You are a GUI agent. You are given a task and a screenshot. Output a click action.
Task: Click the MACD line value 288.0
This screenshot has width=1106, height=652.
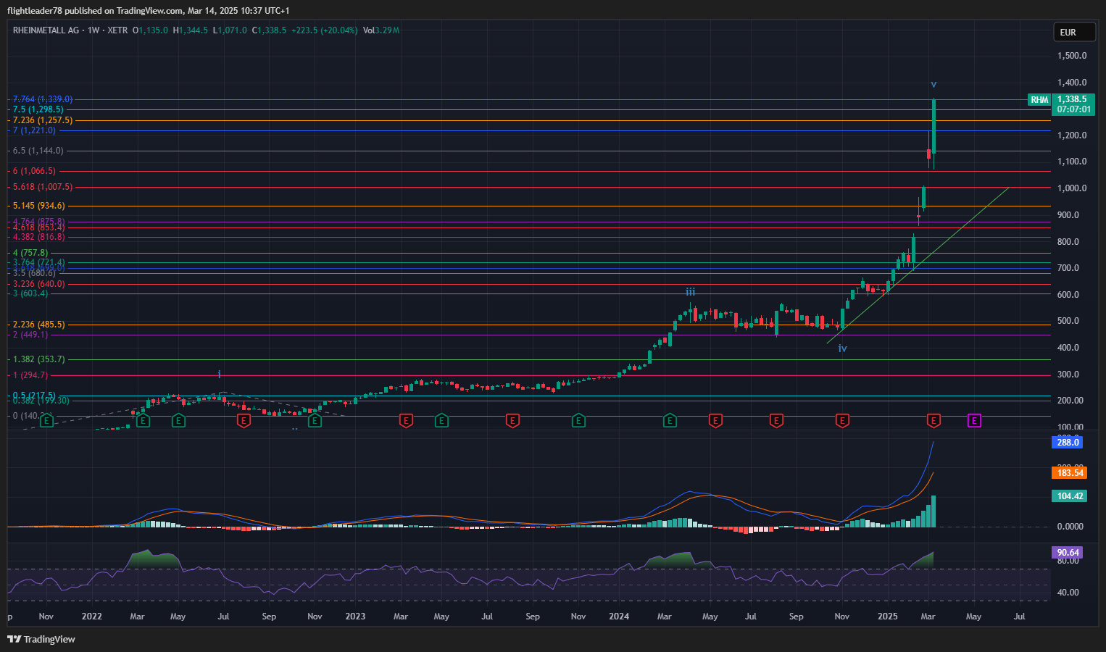click(x=1067, y=442)
